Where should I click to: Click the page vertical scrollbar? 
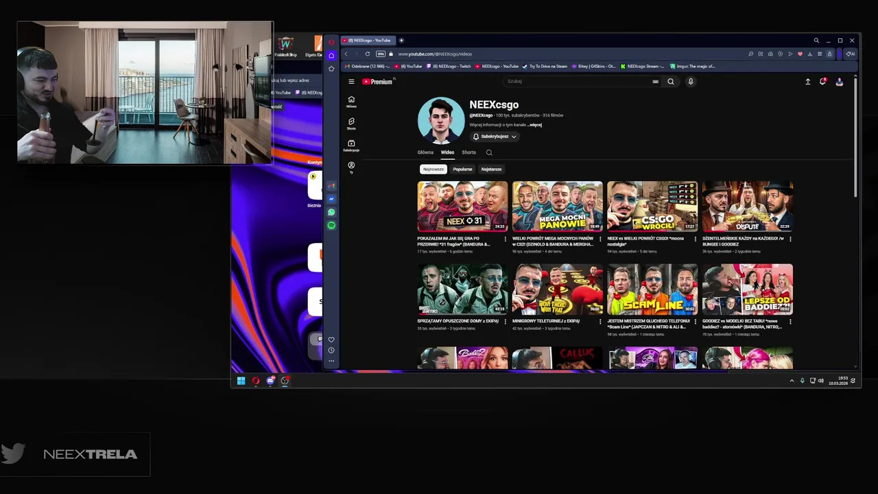pyautogui.click(x=856, y=137)
